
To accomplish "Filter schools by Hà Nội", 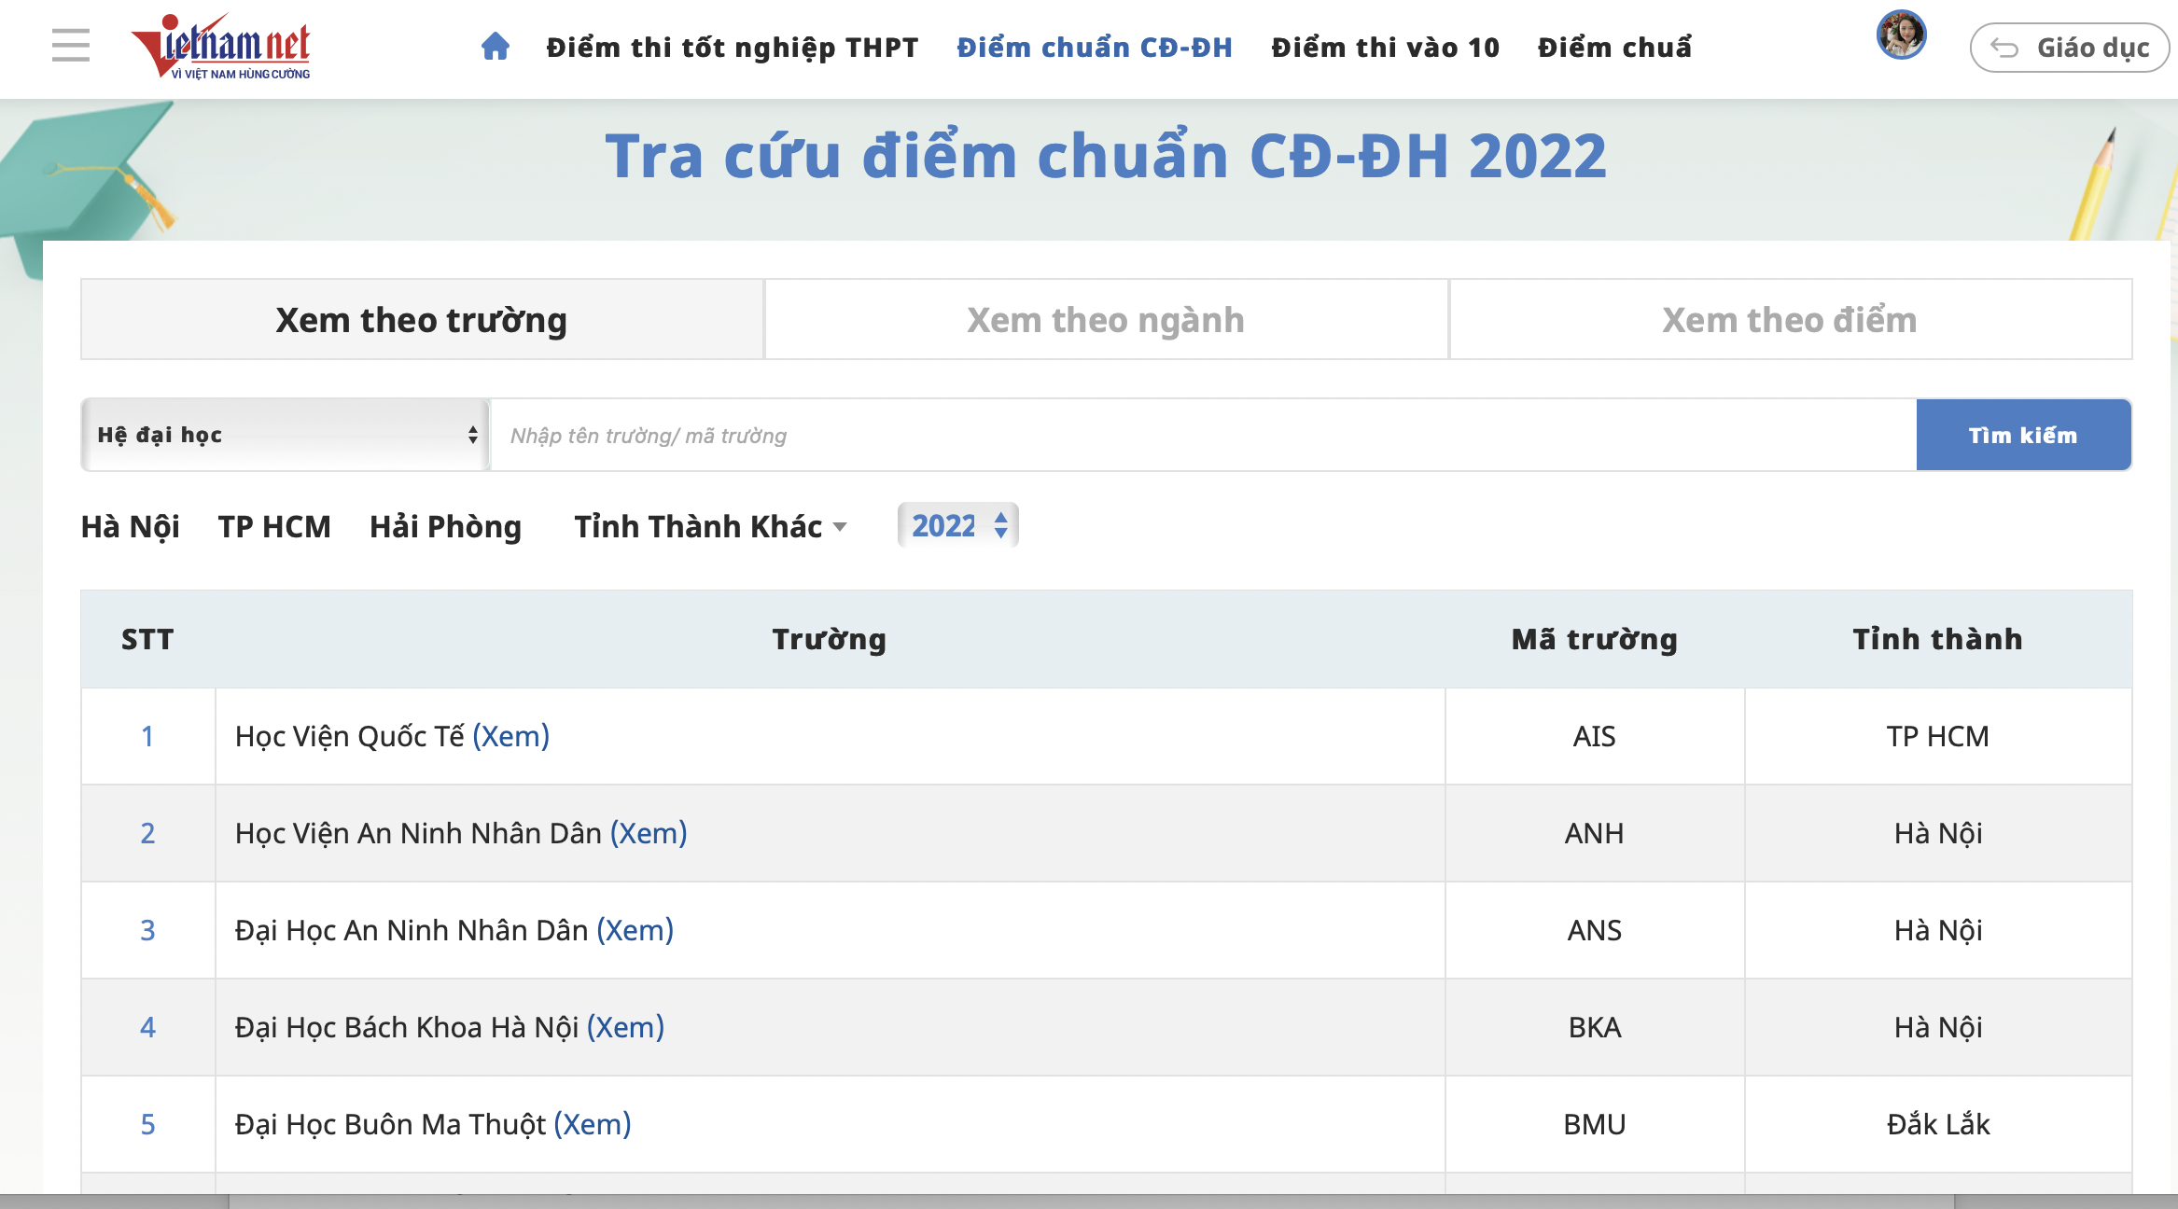I will [131, 527].
